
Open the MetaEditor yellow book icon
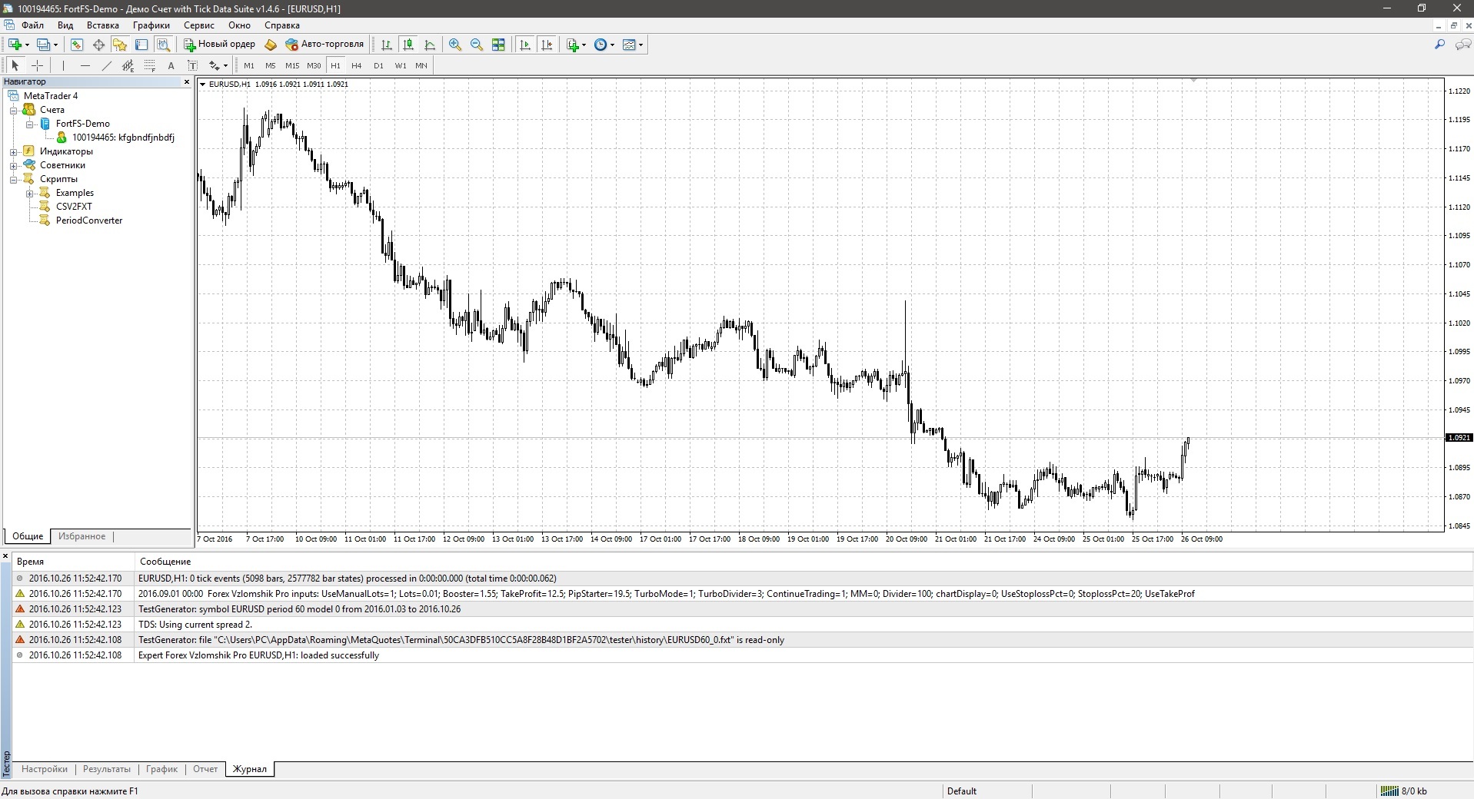[271, 45]
